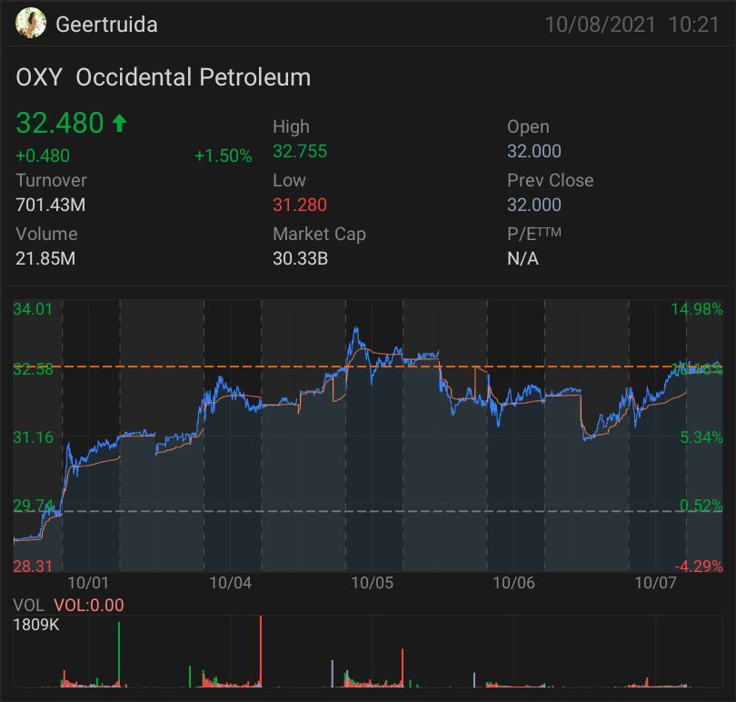Click the Turnover label
736x702 pixels.
(x=51, y=180)
